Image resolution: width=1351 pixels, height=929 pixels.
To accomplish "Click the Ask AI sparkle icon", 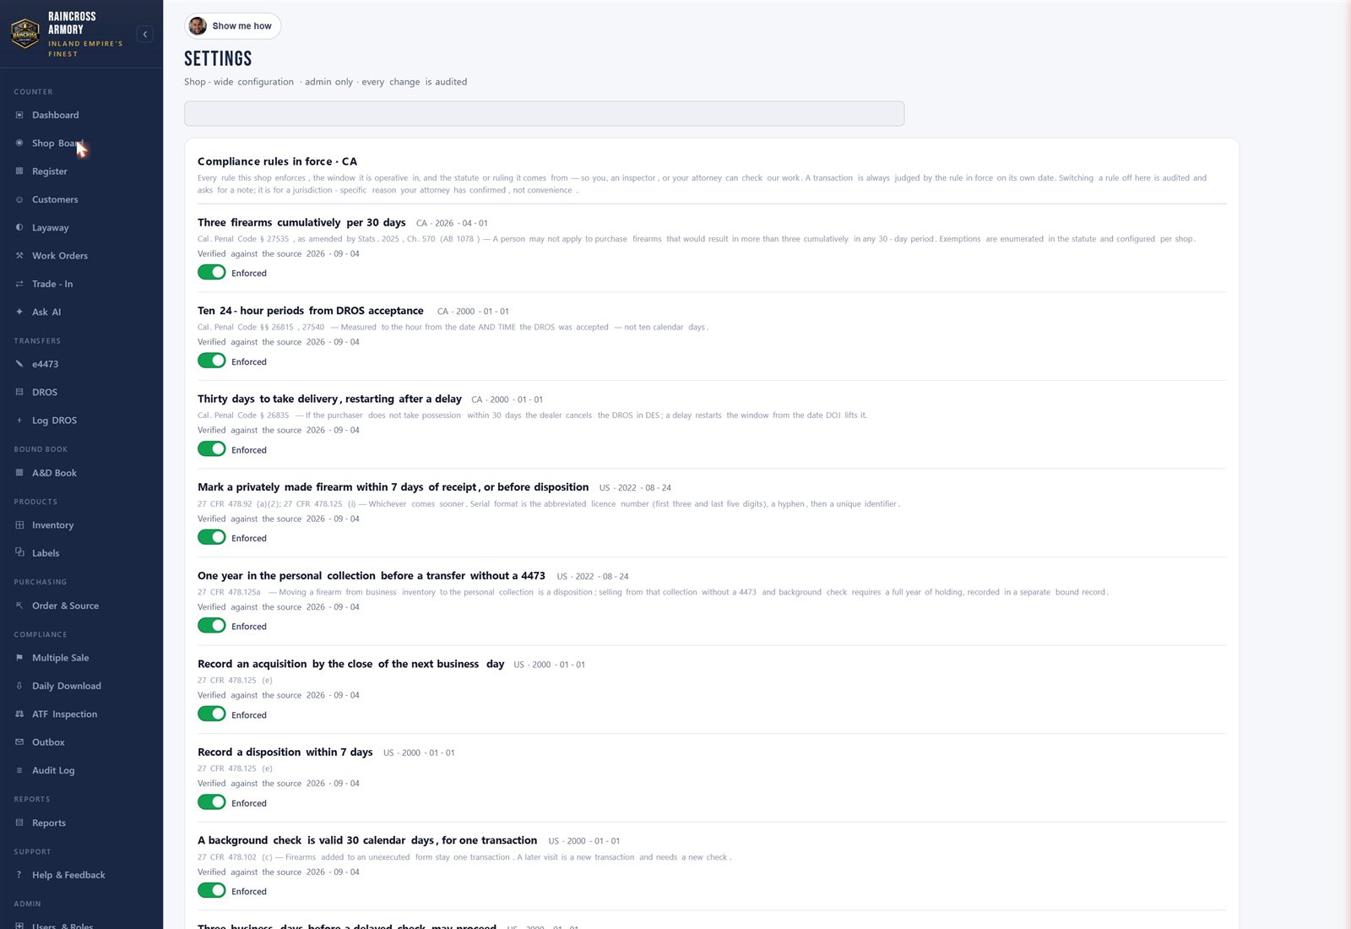I will 19,312.
